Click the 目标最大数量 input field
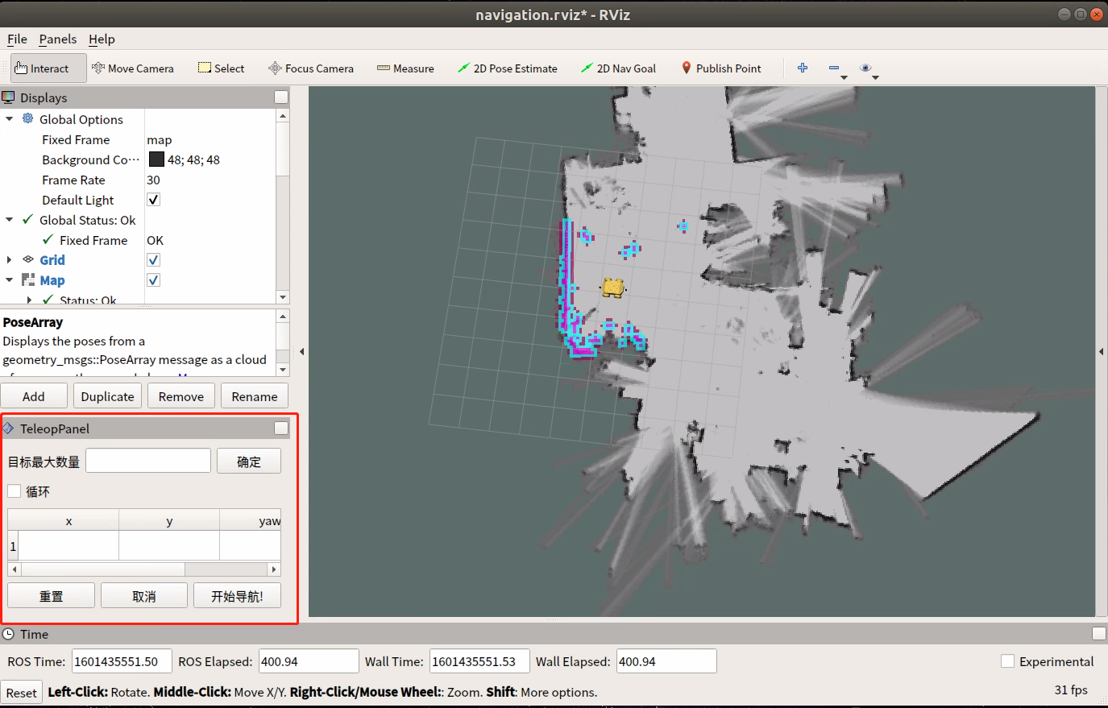This screenshot has height=708, width=1108. (148, 461)
